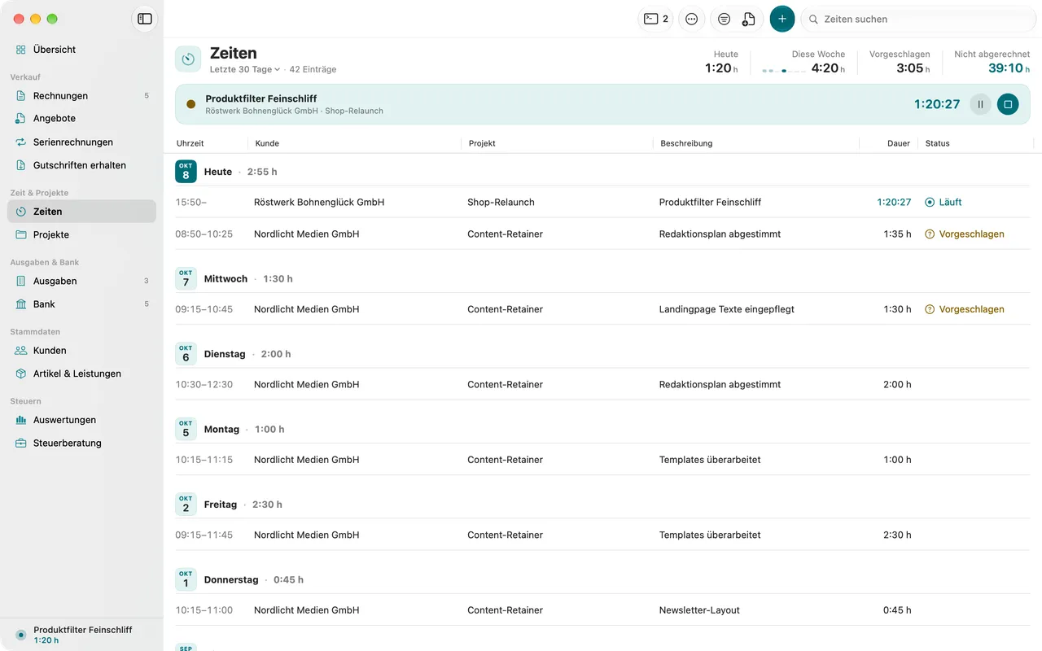Click the Auswertungen chart icon
This screenshot has width=1042, height=651.
(21, 421)
